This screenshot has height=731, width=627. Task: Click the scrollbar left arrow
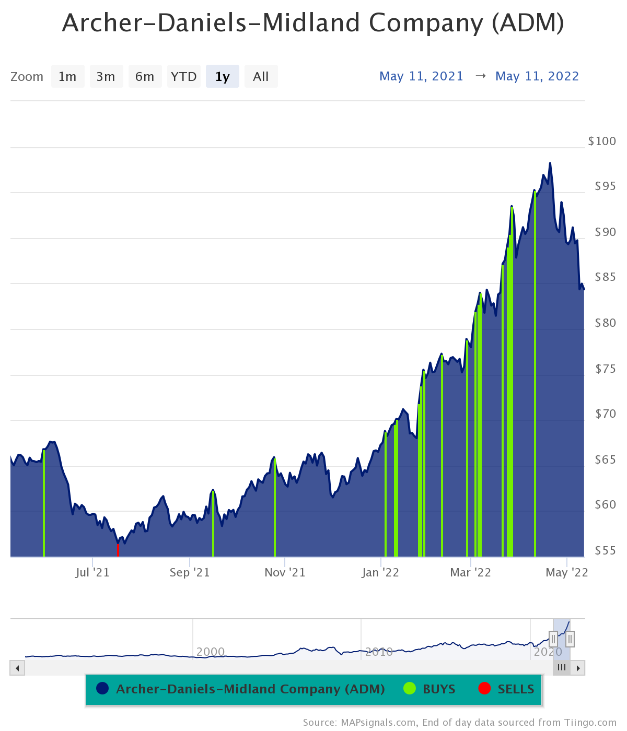point(17,668)
